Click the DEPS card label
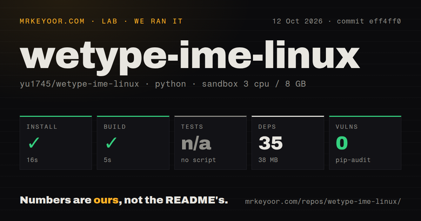This screenshot has width=421, height=221. [267, 127]
